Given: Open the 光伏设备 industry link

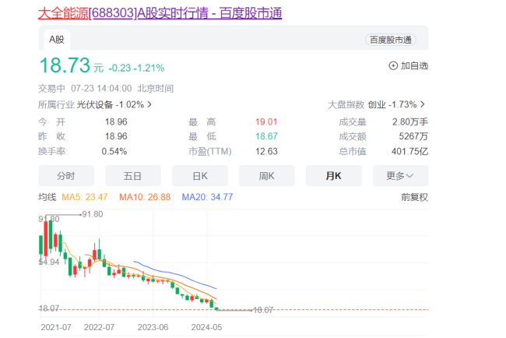Looking at the screenshot, I should [94, 104].
